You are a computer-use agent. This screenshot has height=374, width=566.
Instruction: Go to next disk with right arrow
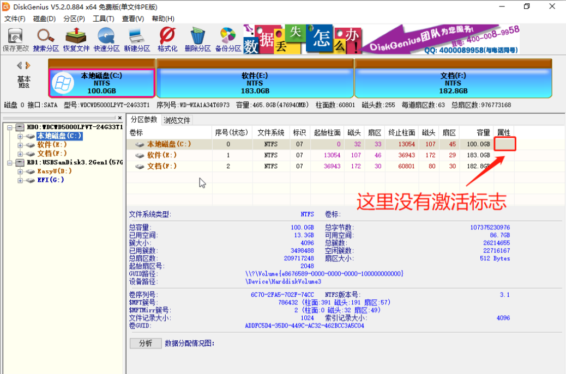[28, 65]
